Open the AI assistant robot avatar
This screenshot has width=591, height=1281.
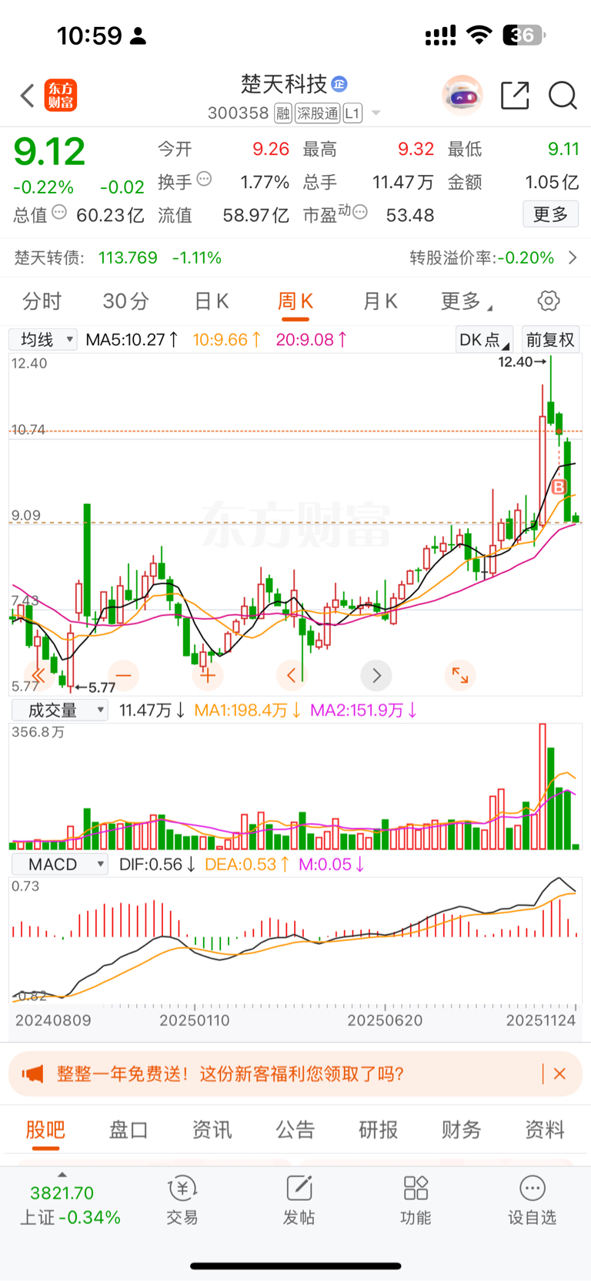462,96
